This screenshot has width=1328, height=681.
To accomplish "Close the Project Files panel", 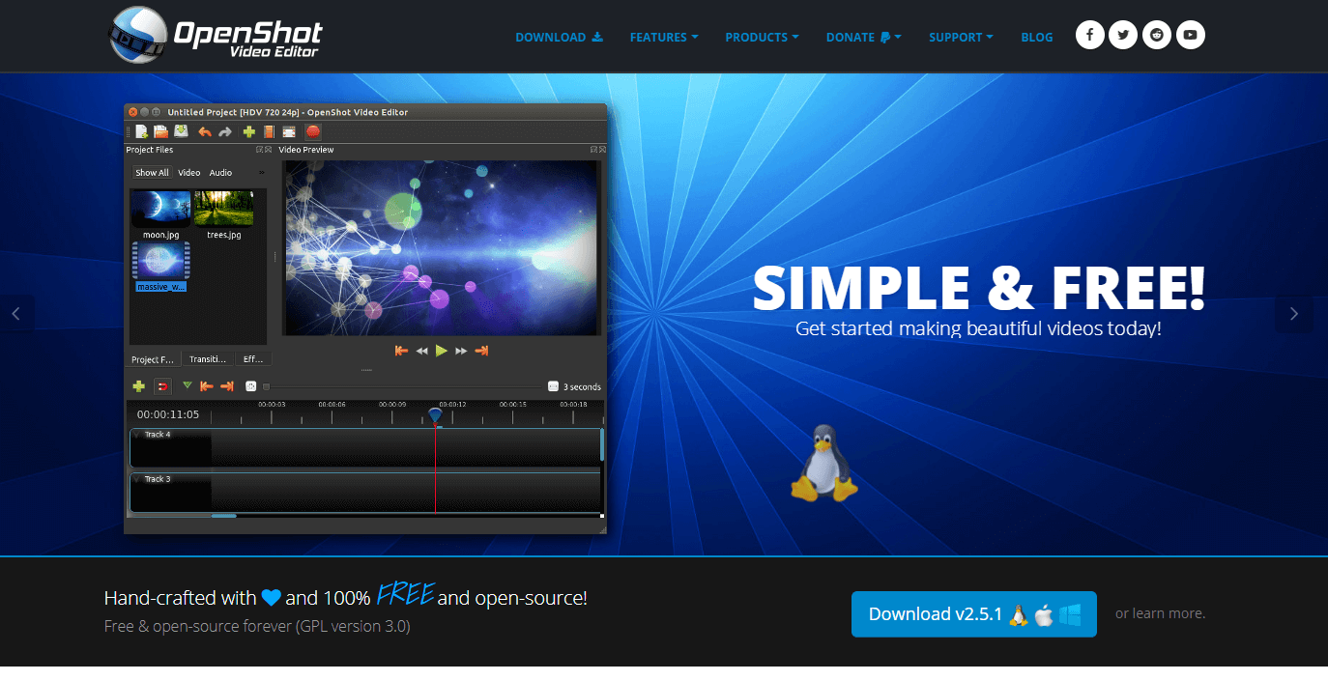I will point(269,150).
